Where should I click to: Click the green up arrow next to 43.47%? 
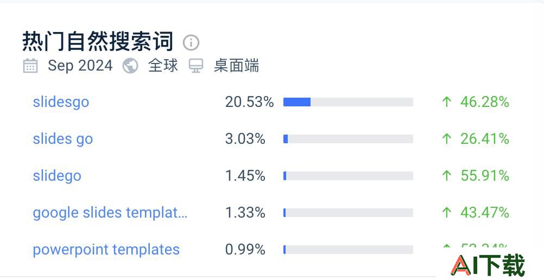pos(447,212)
